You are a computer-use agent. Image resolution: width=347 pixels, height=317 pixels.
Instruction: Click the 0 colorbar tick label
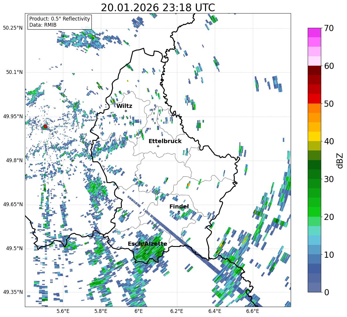(326, 292)
